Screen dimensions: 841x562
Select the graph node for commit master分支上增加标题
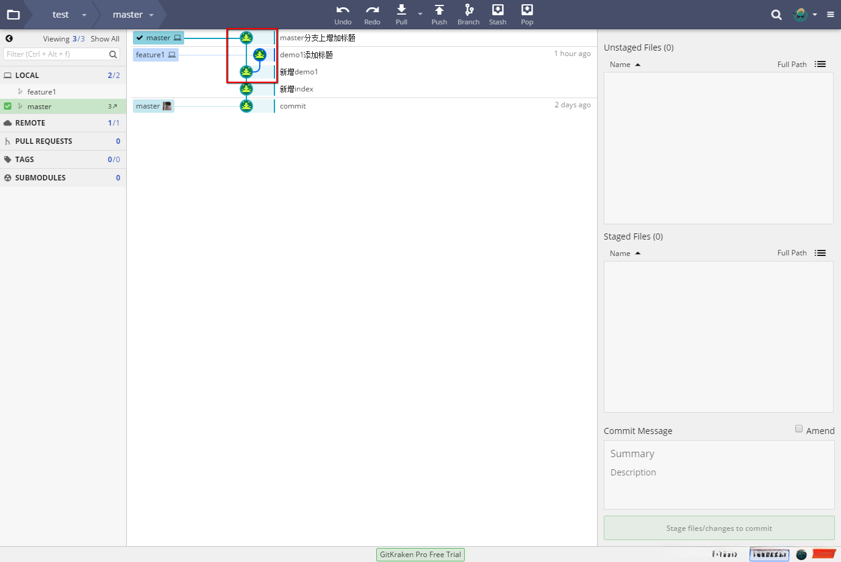[246, 38]
